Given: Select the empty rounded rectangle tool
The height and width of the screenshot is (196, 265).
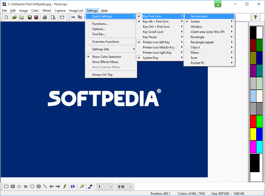Looking at the screenshot, I should (32, 186).
